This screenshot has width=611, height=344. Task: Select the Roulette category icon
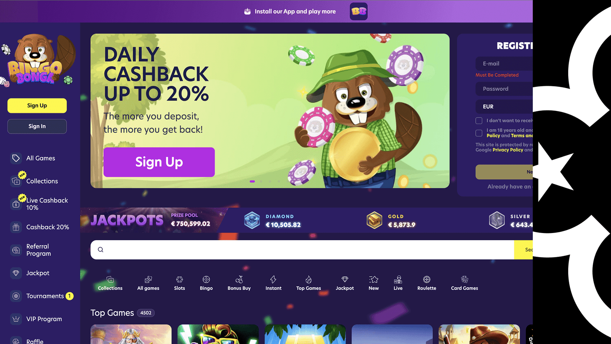pos(427,280)
